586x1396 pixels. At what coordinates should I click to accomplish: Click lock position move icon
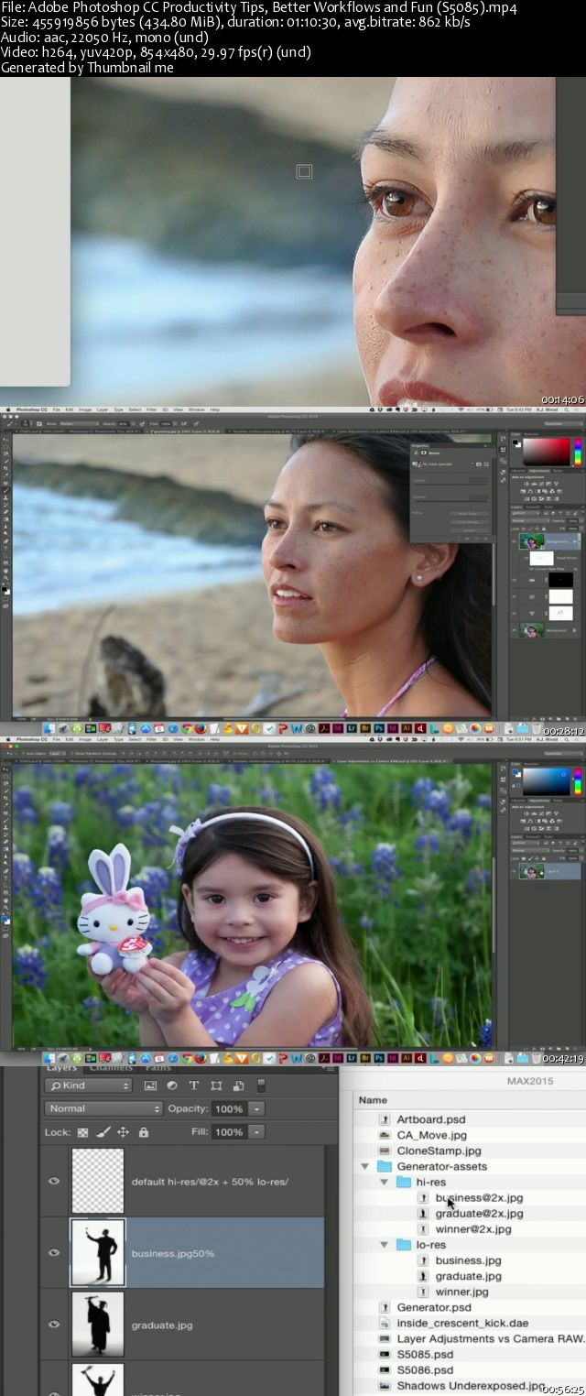coord(124,1132)
